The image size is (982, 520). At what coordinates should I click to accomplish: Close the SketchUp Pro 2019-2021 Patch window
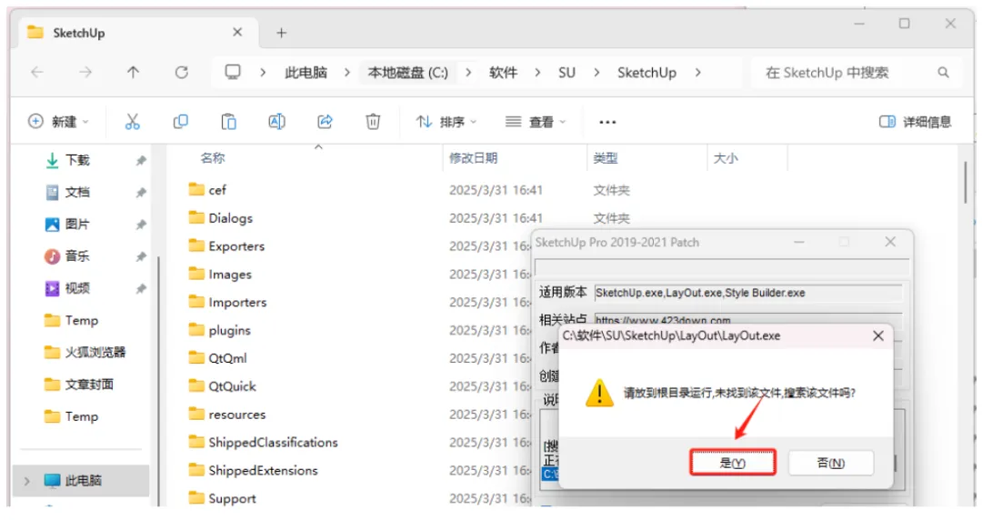click(890, 242)
